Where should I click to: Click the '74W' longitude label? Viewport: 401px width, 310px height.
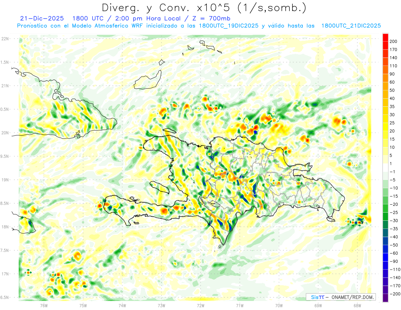[x=122, y=305]
